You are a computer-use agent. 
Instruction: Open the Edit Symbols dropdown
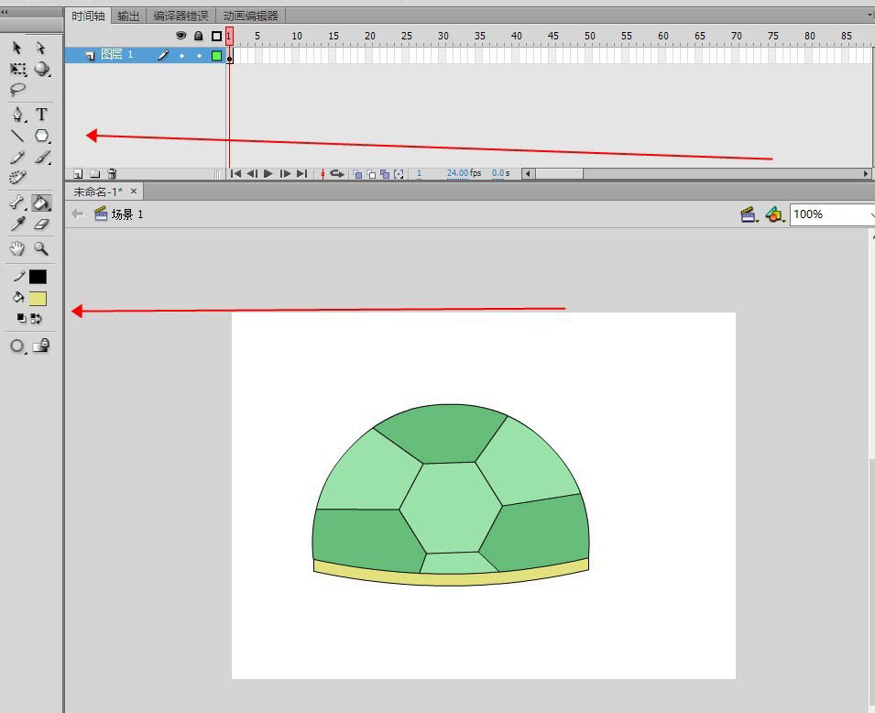(x=775, y=214)
